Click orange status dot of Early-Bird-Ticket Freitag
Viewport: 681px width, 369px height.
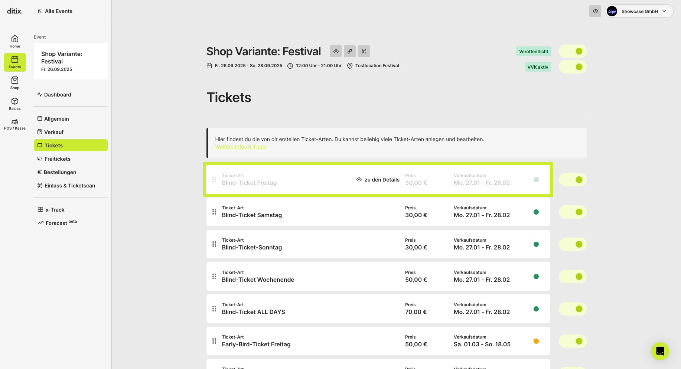[x=536, y=341]
